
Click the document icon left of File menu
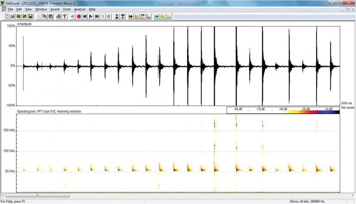click(x=4, y=9)
